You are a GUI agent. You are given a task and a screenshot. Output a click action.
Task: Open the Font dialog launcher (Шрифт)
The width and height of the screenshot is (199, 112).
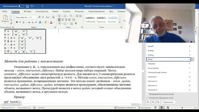[55, 27]
